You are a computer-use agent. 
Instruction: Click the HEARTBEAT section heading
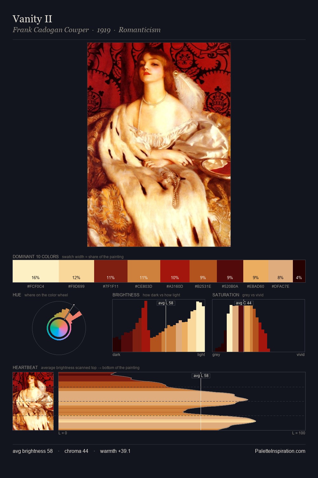[25, 367]
